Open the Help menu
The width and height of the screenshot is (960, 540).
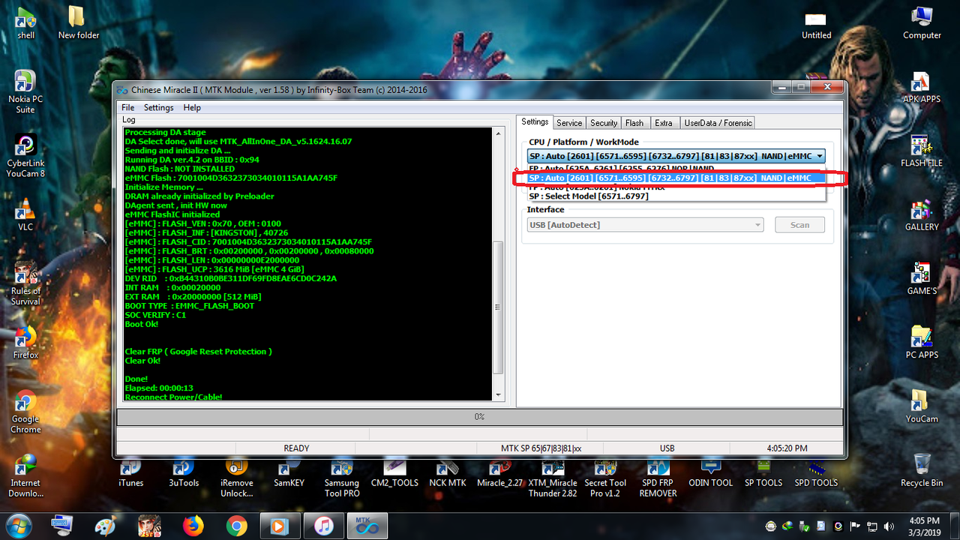coord(192,107)
